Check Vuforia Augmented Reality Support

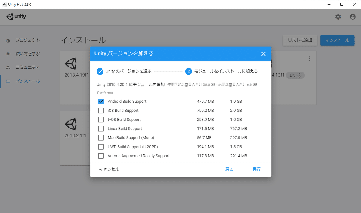pyautogui.click(x=101, y=156)
